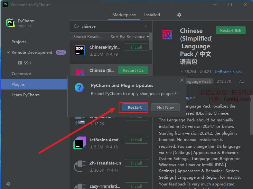253x189 pixels.
Task: Click the 38.5K downloads count
Action: (99, 170)
